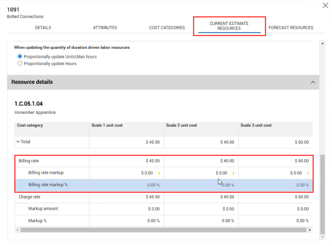Collapse the Total row chevron

coord(18,142)
